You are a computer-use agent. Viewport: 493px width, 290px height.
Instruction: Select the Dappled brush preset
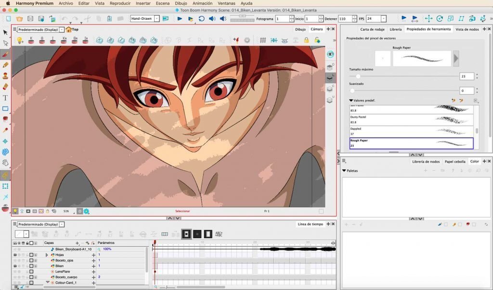click(411, 131)
